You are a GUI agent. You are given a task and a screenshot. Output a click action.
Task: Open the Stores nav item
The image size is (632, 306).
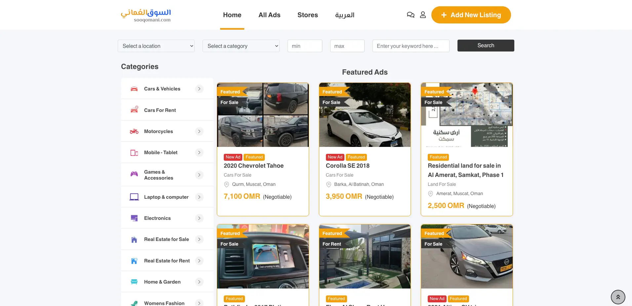[x=308, y=15]
